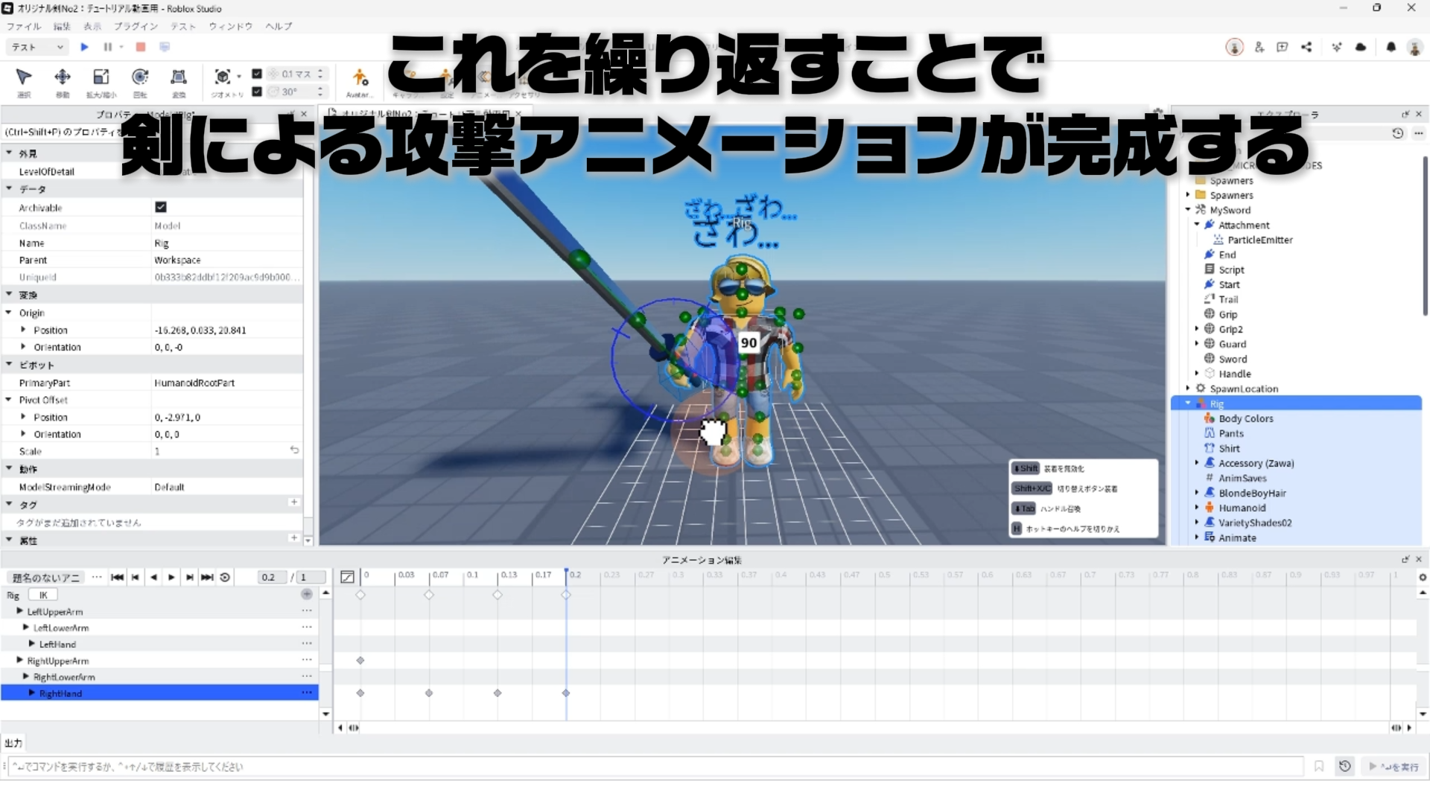Expand the LeftUpperArm track
Viewport: 1430px width, 804px height.
coord(20,611)
